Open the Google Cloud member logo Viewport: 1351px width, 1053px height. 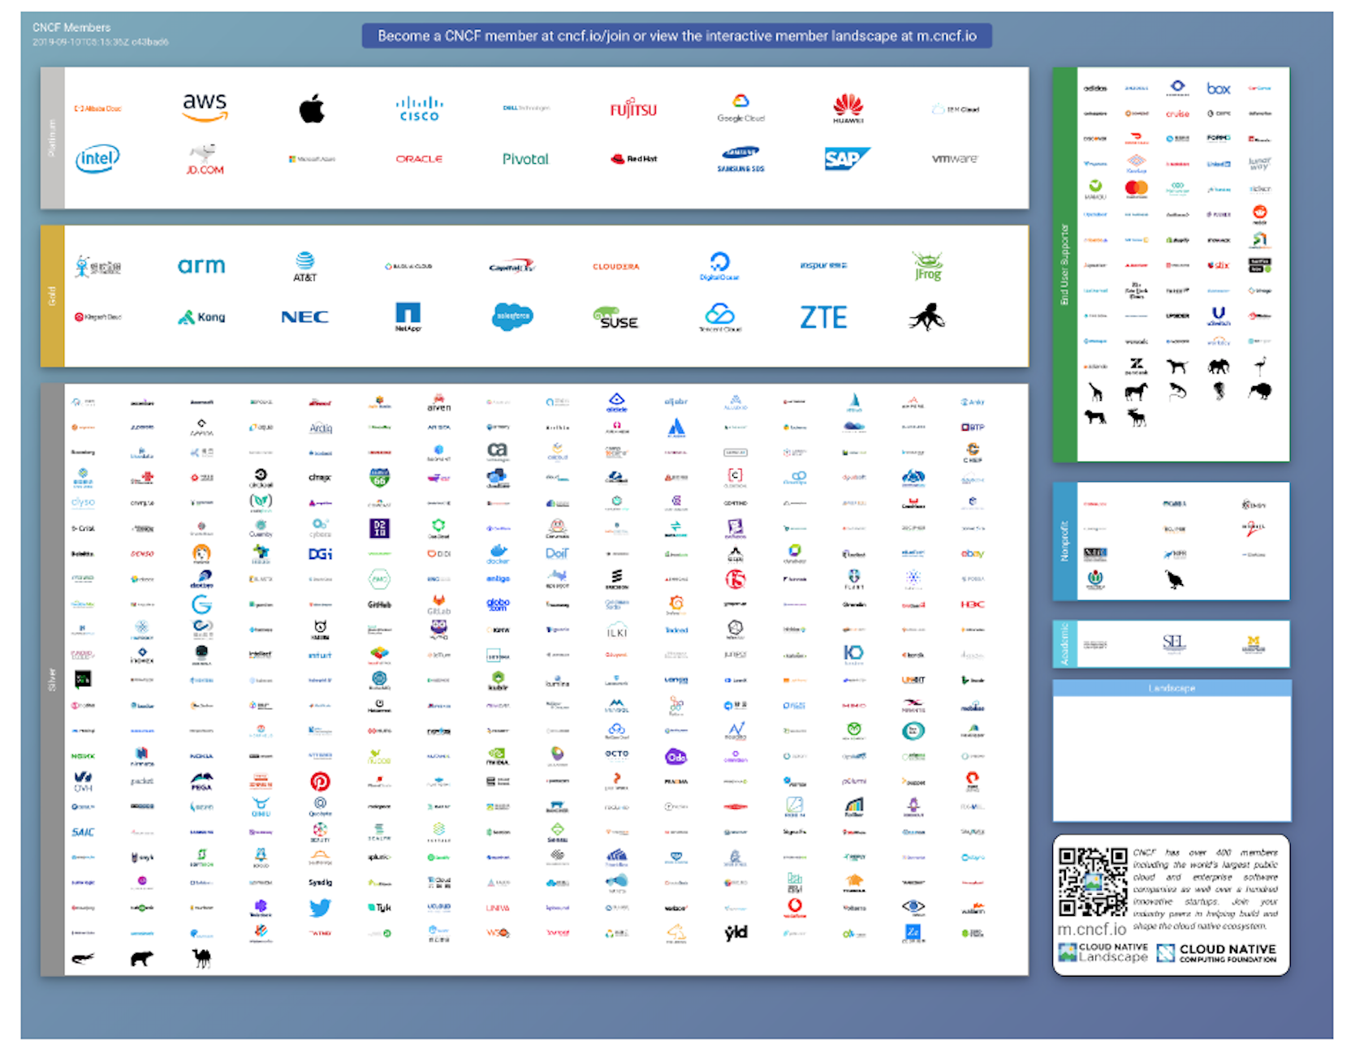point(740,108)
